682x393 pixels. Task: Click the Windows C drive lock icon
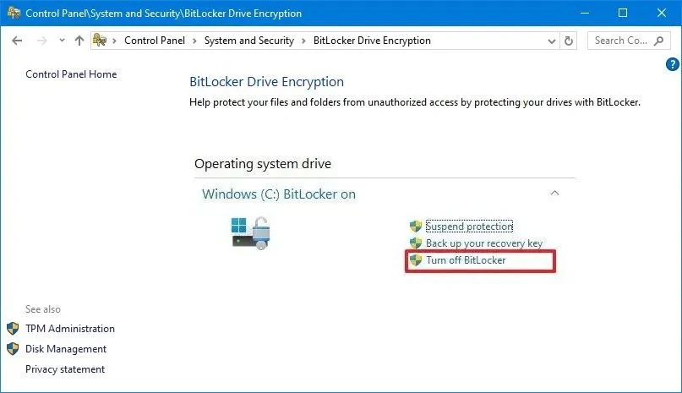click(x=250, y=232)
